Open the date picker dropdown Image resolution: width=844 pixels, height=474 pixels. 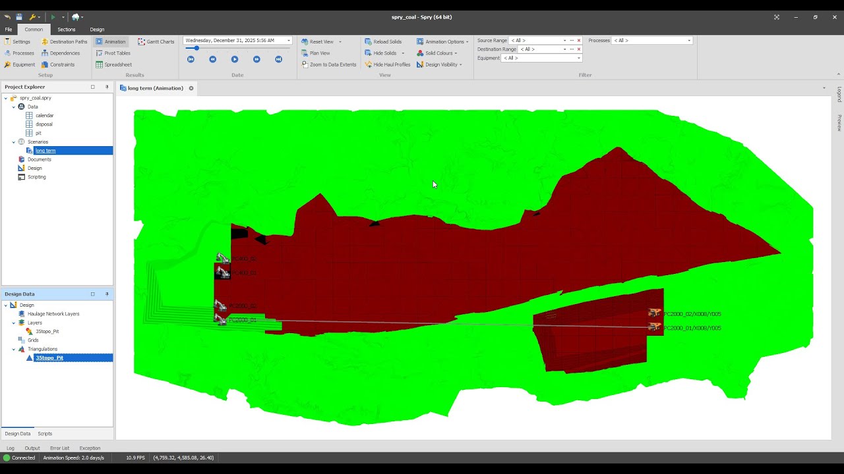pos(288,41)
